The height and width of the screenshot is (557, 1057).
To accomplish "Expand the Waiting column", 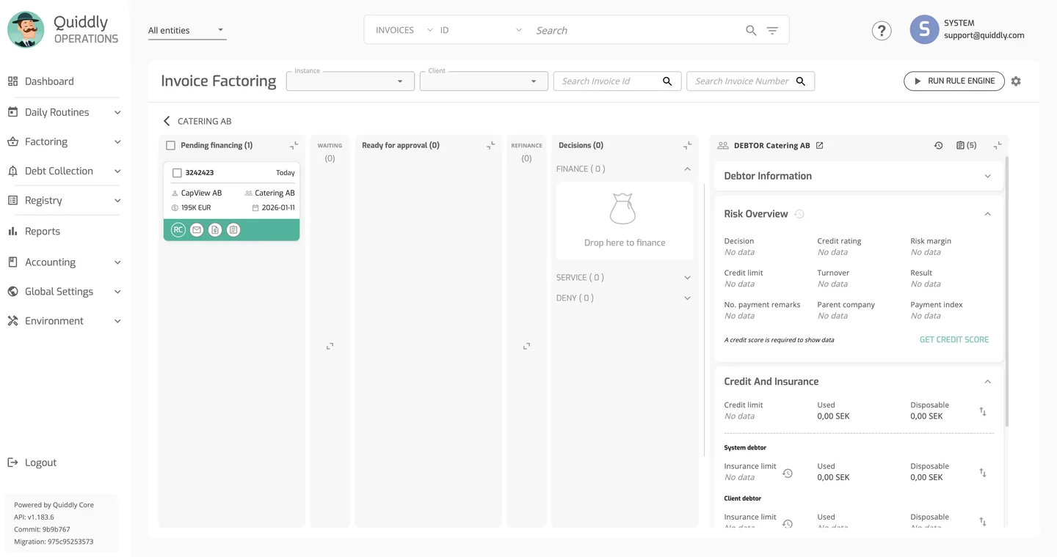I will (330, 346).
